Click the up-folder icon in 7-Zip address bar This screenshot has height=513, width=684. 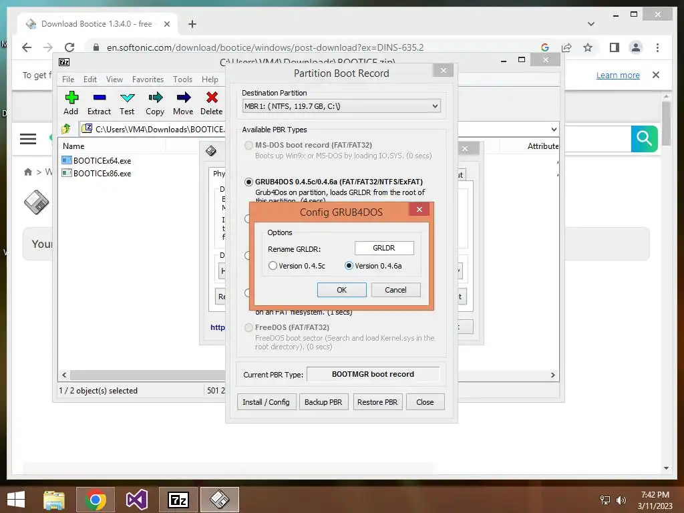(66, 129)
